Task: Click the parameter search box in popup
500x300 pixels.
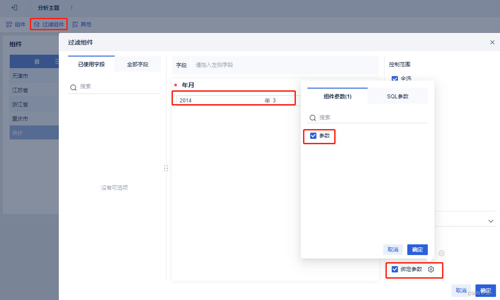Action: 368,118
